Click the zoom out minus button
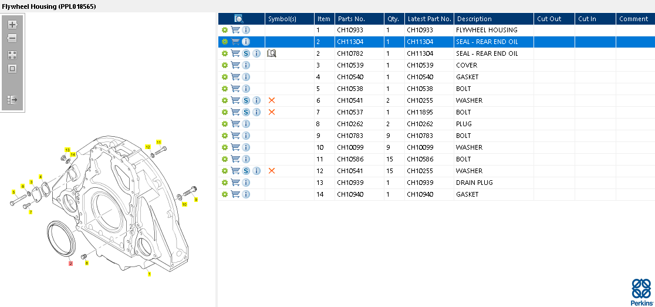This screenshot has height=307, width=655. click(x=12, y=38)
